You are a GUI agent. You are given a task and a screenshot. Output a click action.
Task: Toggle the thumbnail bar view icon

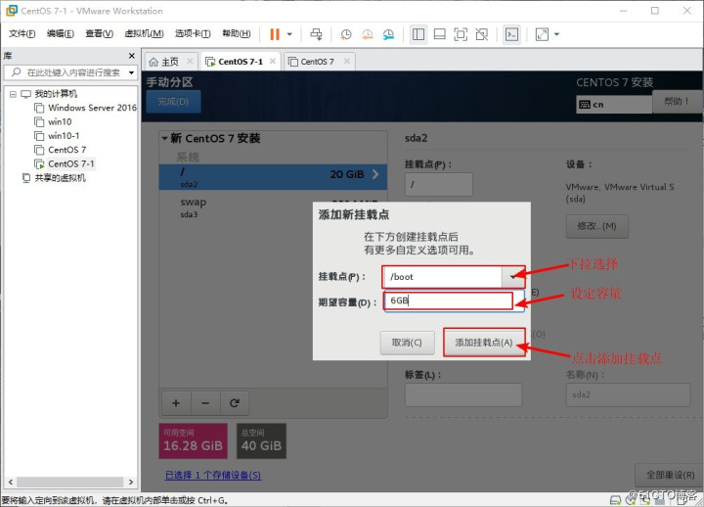coord(440,34)
